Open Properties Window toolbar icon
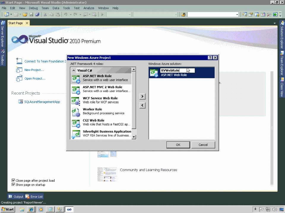Image resolution: width=285 pixels, height=213 pixels. (251, 14)
